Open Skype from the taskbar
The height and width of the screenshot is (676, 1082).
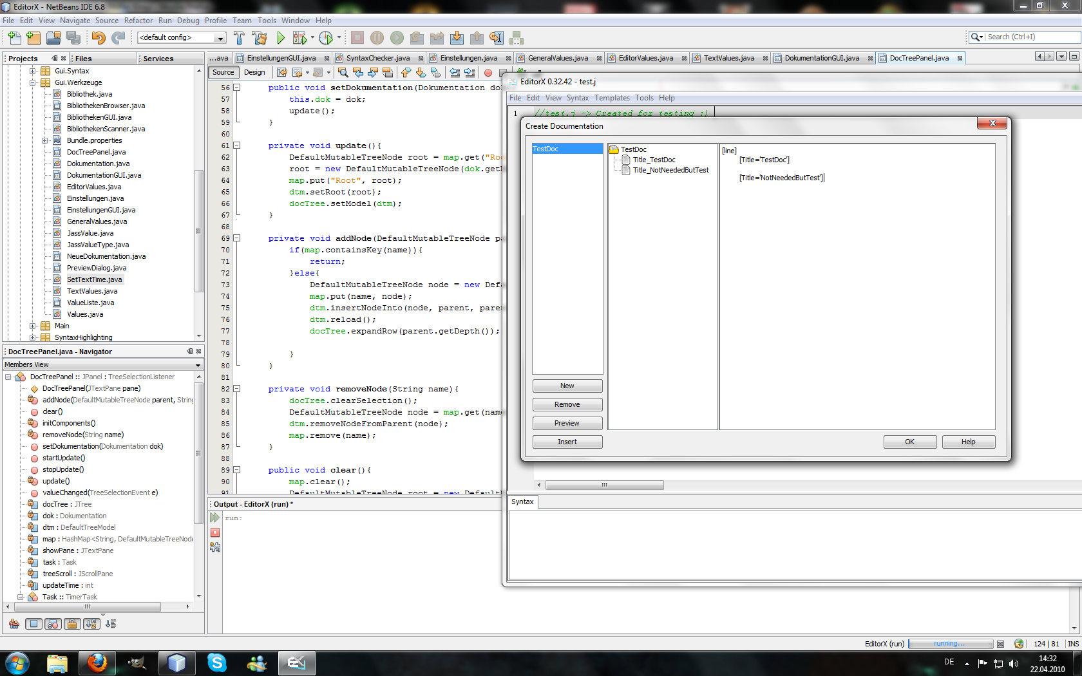(x=217, y=662)
